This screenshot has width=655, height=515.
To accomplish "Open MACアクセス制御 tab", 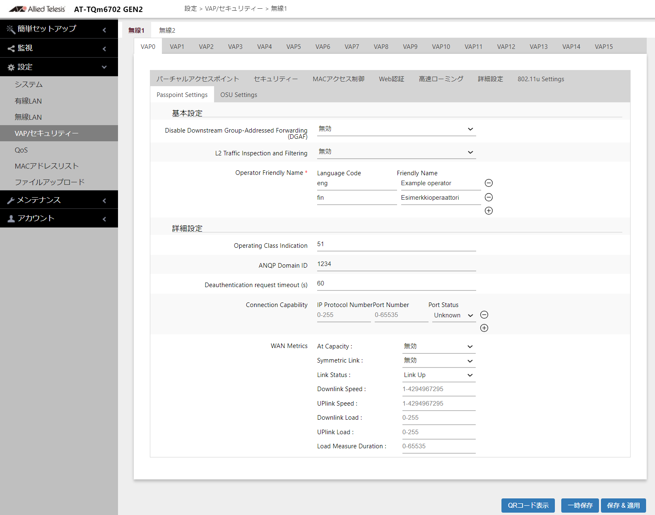I will click(x=338, y=79).
